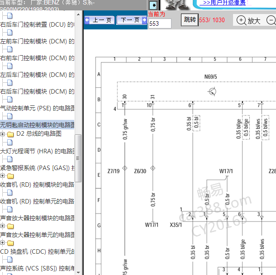Click the 553/ 1030 page counter text
The image size is (276, 275).
(212, 20)
